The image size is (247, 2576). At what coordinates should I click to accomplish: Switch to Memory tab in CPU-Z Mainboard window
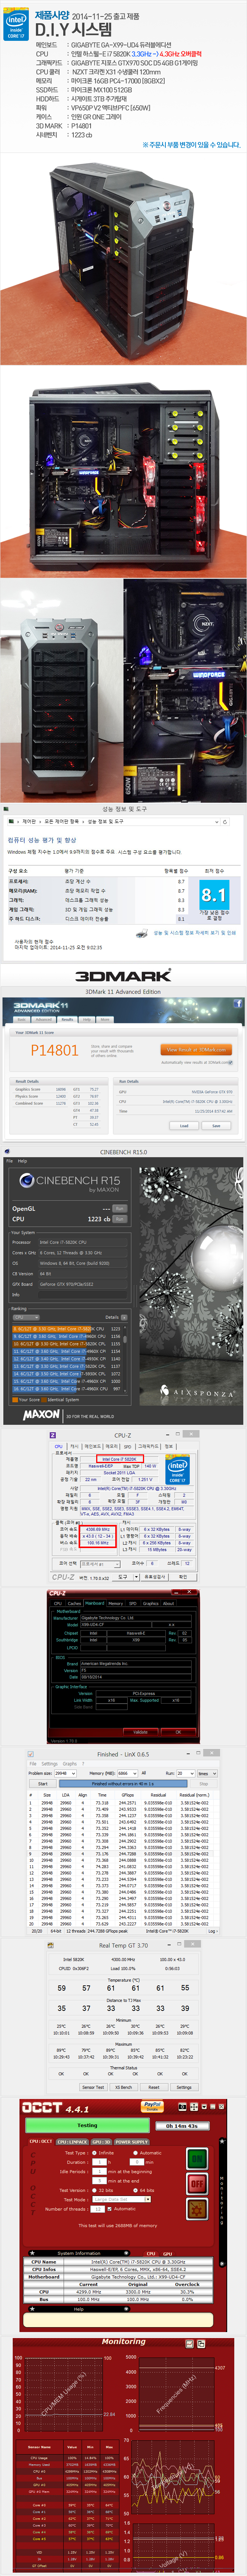point(116,1603)
